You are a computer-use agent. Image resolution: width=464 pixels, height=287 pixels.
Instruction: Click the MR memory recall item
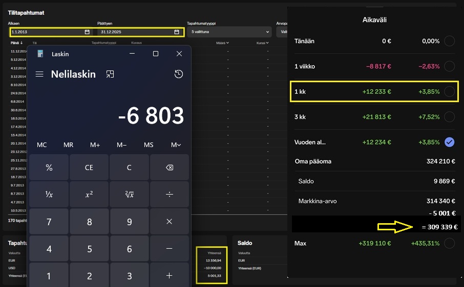click(68, 145)
